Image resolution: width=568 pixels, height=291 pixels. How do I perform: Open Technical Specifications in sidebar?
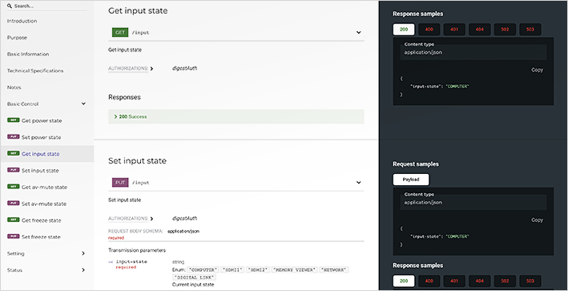click(x=35, y=71)
